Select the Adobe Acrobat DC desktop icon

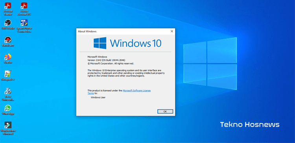point(24,9)
